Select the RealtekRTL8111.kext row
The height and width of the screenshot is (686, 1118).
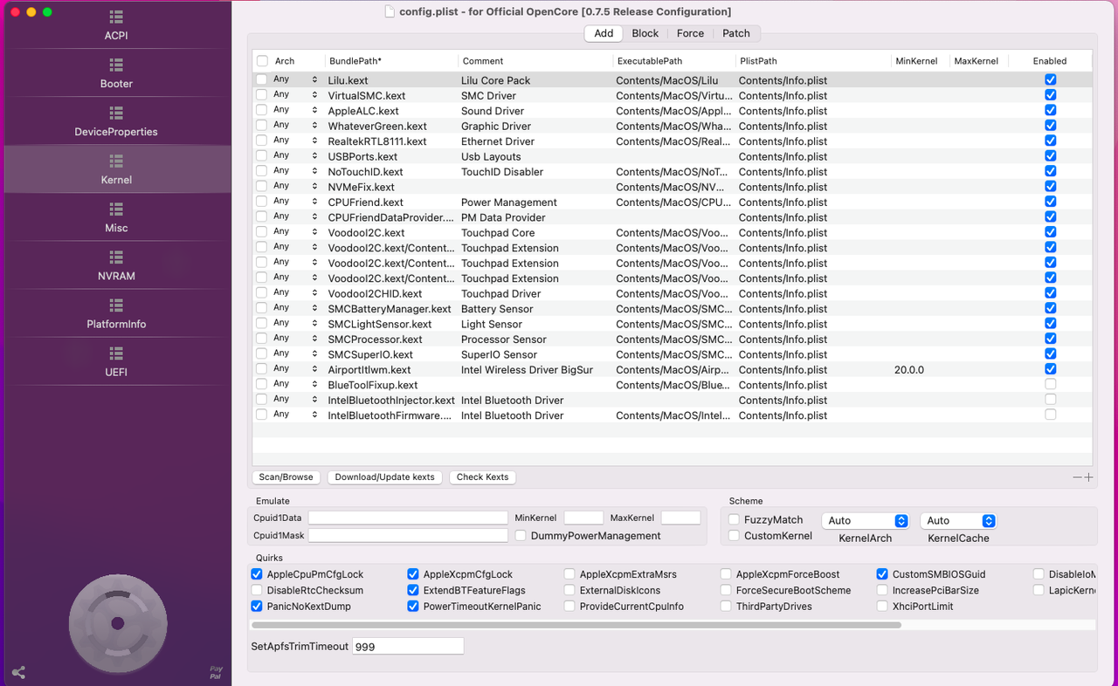coord(672,141)
